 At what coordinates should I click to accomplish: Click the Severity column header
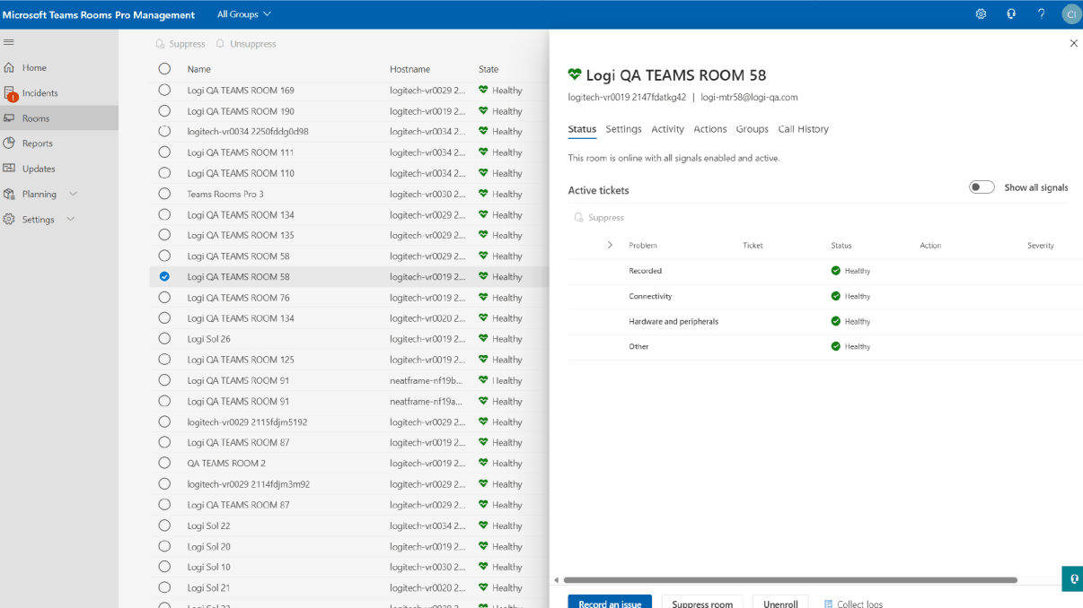(x=1041, y=245)
